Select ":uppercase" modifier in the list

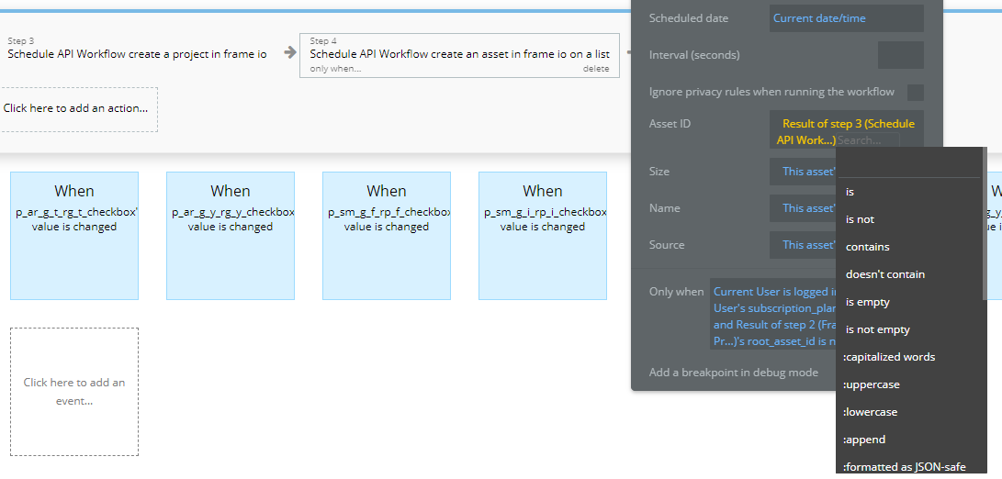tap(872, 384)
